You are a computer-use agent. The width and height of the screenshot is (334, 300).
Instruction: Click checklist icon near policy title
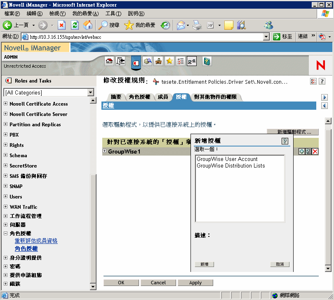[x=313, y=81]
